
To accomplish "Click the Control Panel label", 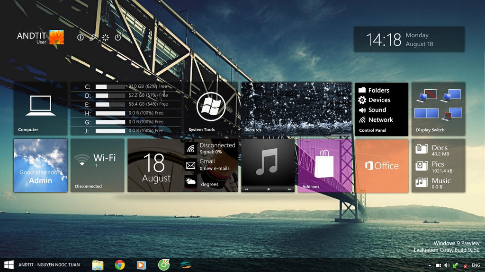I will [x=372, y=130].
